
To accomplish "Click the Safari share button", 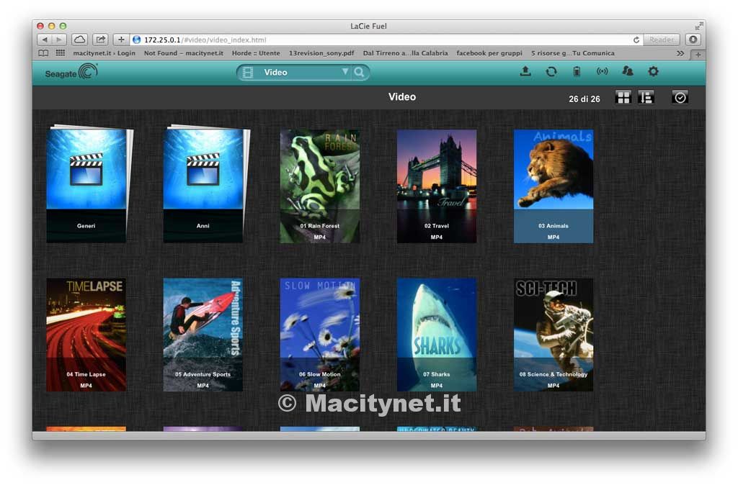I will [100, 40].
